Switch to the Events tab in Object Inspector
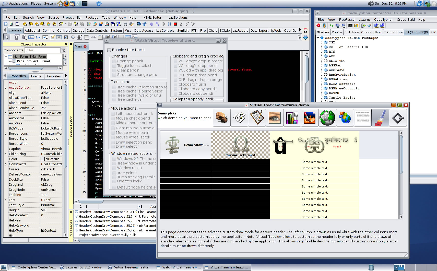 pos(36,76)
